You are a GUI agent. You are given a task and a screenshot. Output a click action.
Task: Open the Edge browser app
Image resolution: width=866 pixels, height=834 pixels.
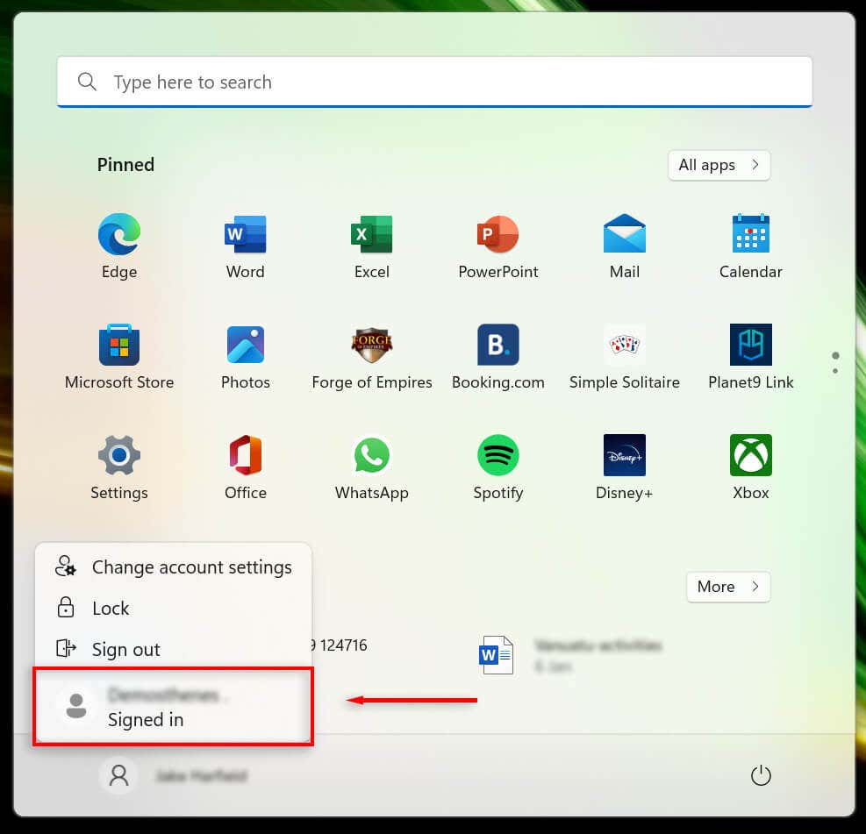tap(118, 246)
